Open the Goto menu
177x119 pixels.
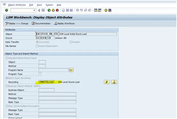click(39, 5)
